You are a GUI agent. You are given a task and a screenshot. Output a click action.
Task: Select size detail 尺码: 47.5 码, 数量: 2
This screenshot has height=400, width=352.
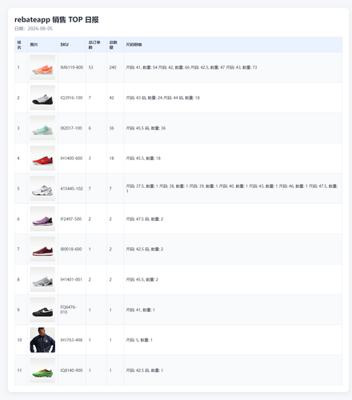(145, 219)
